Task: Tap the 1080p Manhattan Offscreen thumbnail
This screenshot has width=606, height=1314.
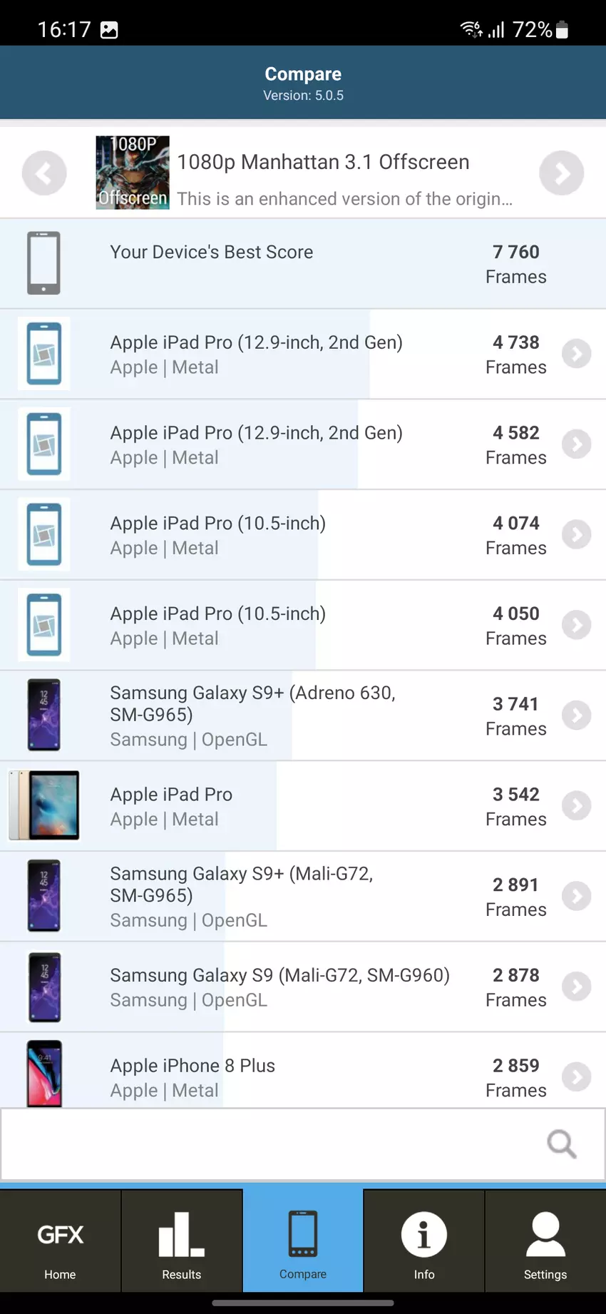Action: pyautogui.click(x=133, y=173)
